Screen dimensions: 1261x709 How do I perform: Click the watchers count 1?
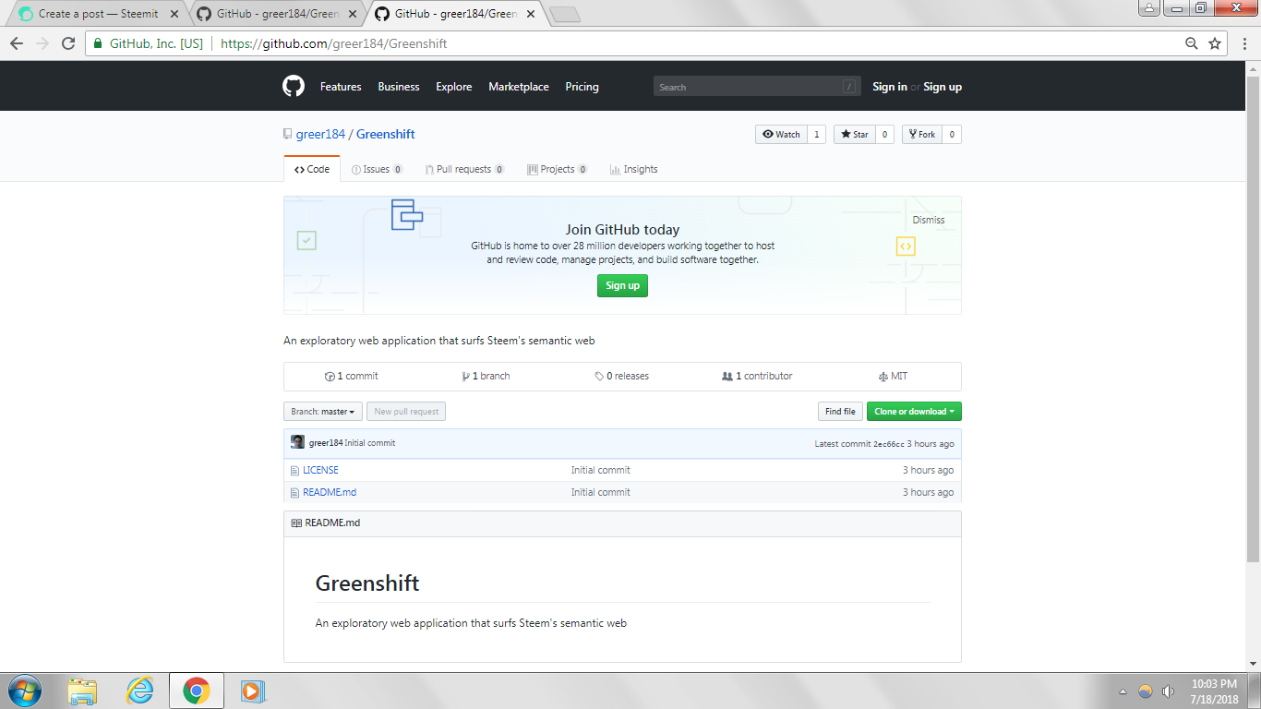tap(816, 135)
